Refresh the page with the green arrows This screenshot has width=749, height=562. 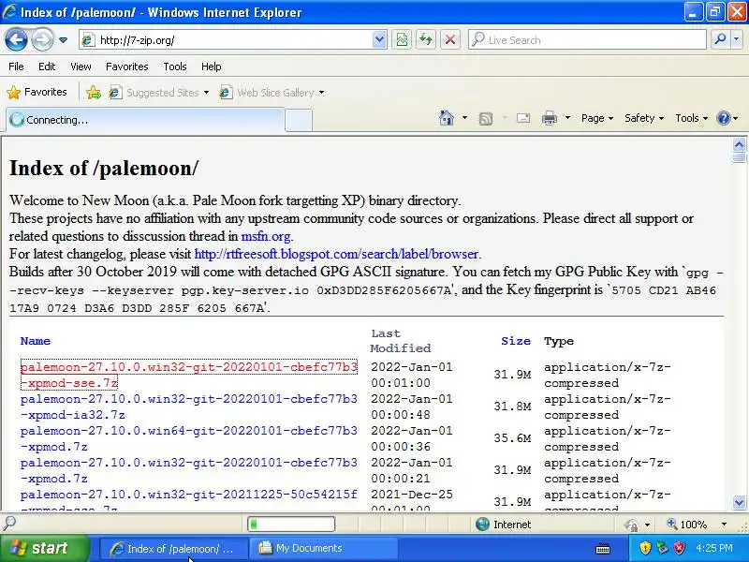click(426, 40)
